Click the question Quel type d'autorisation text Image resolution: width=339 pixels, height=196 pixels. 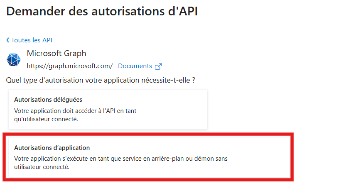[x=101, y=80]
